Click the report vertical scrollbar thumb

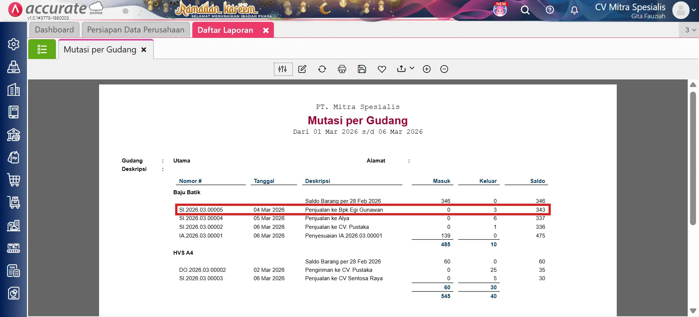tap(693, 158)
